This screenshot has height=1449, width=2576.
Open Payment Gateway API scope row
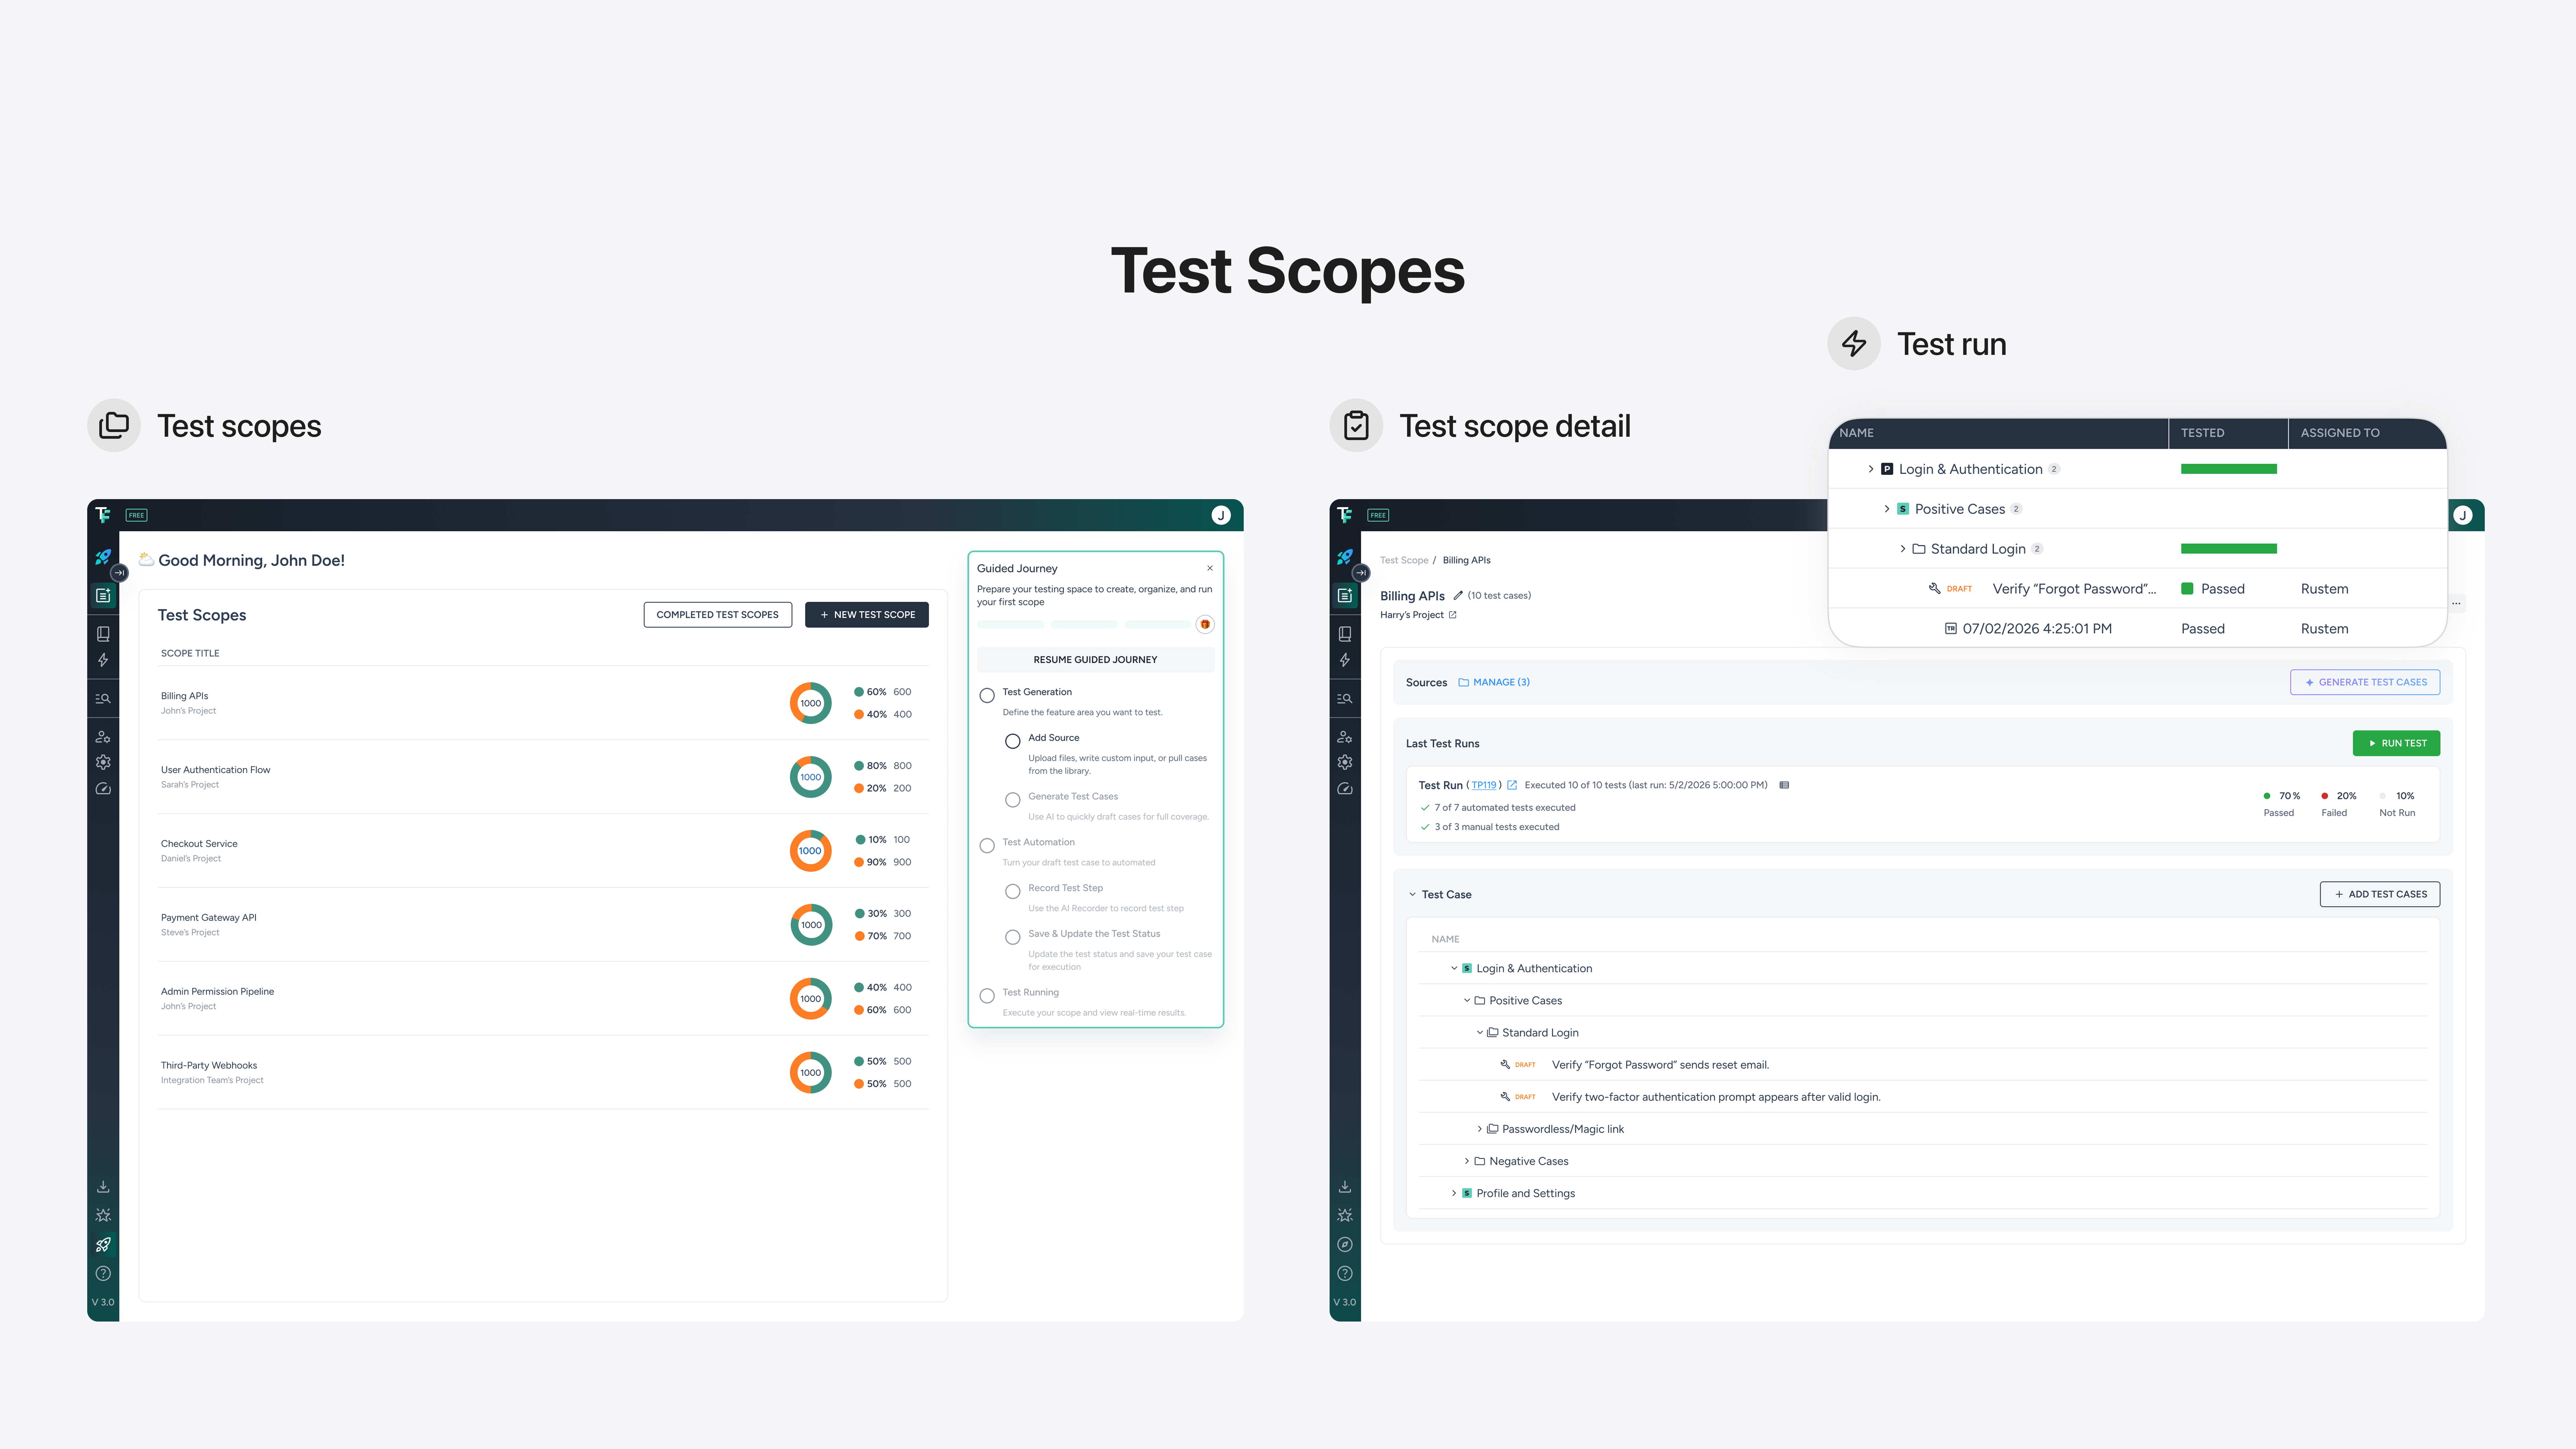543,925
